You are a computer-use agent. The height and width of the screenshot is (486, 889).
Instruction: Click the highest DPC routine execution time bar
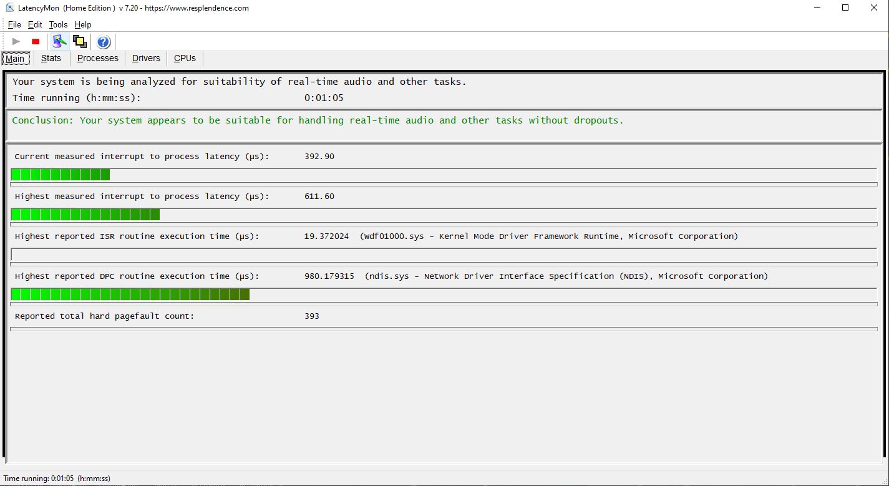pyautogui.click(x=444, y=294)
